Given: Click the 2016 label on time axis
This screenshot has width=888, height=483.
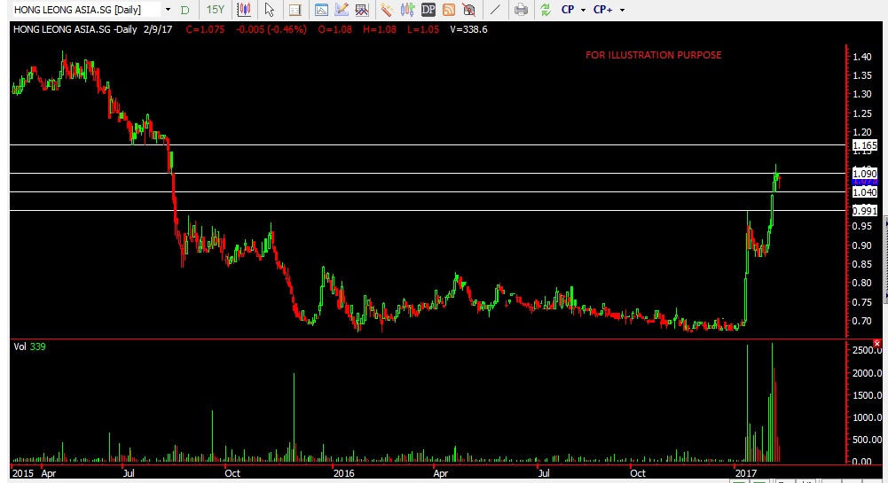Looking at the screenshot, I should pos(343,473).
